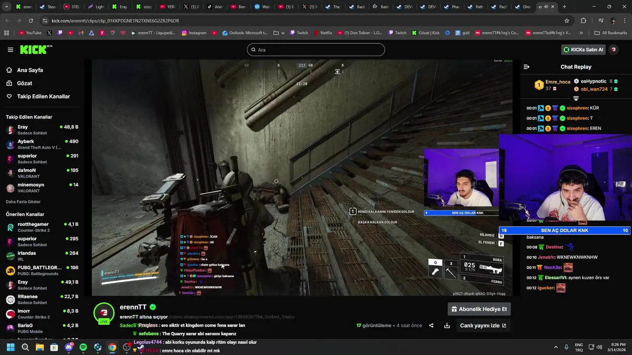Show hidden system tray icons

[x=555, y=348]
